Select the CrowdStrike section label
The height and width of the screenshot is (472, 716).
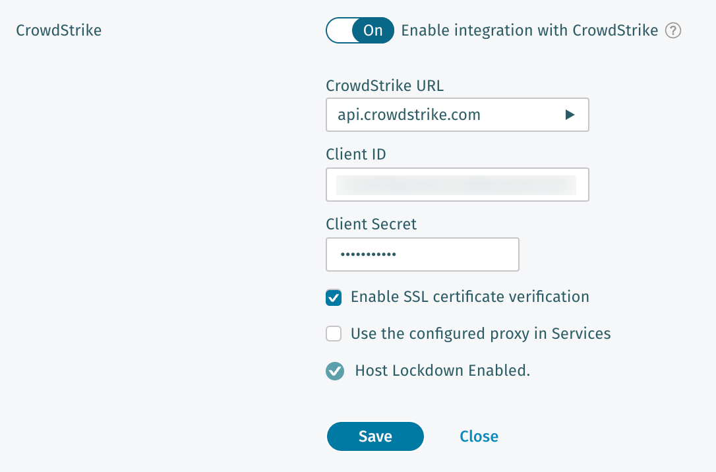[x=58, y=30]
